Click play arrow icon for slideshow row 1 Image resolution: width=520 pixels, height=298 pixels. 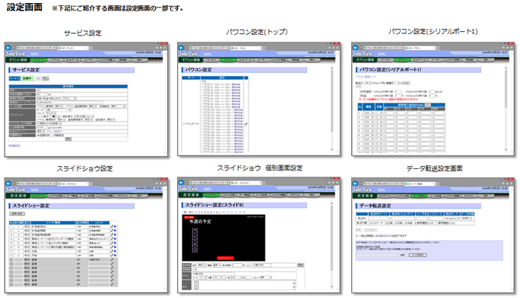(x=116, y=227)
